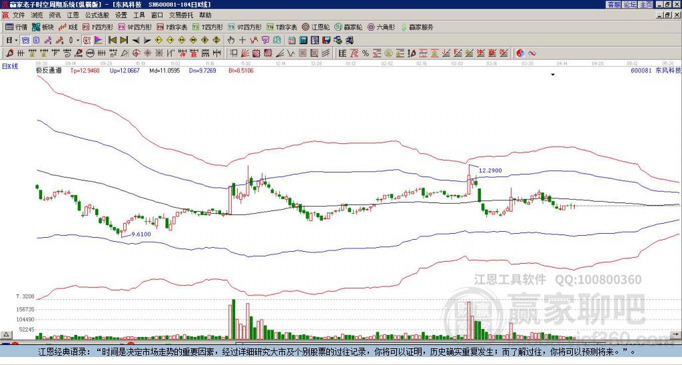Click the truck icon in toolbar
The height and width of the screenshot is (365, 682).
coord(350,41)
